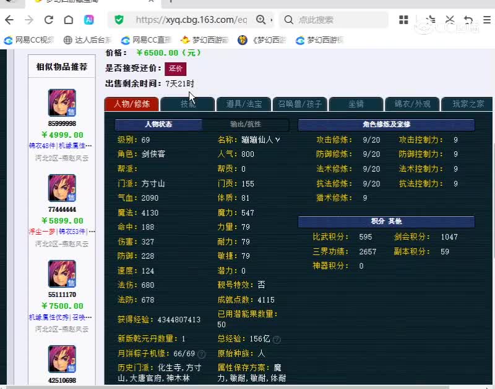Viewport: 495px width, 389px height.
Task: Go back with the browser back arrow
Action: click(9, 20)
